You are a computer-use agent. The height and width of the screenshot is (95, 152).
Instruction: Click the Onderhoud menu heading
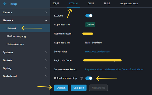point(10,76)
